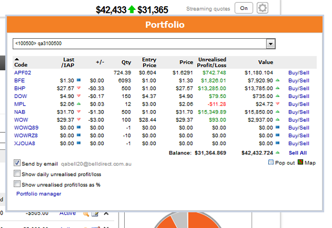This screenshot has width=332, height=228.
Task: Click MPL value down arrow icon
Action: coord(278,103)
